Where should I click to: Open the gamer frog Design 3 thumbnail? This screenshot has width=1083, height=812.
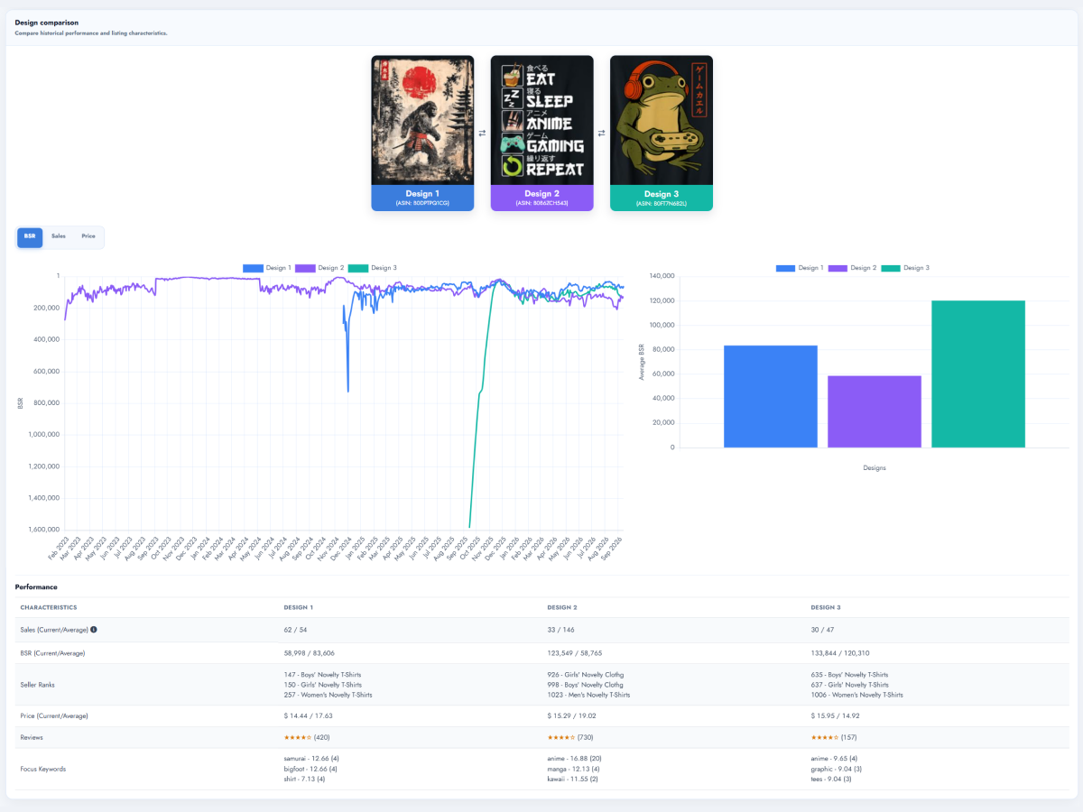coord(662,121)
